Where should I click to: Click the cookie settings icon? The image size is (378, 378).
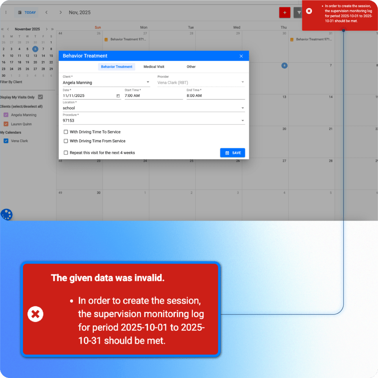point(7,215)
